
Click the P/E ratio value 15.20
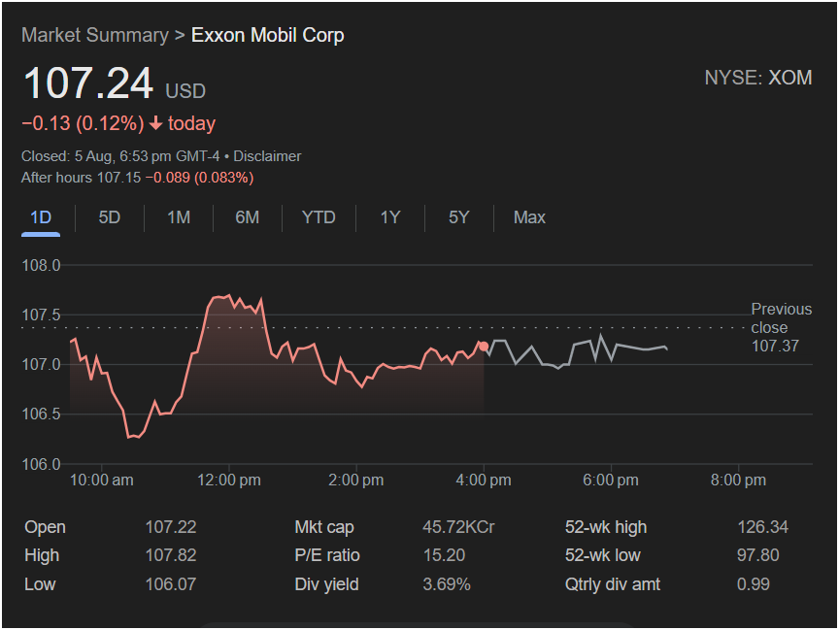(444, 555)
